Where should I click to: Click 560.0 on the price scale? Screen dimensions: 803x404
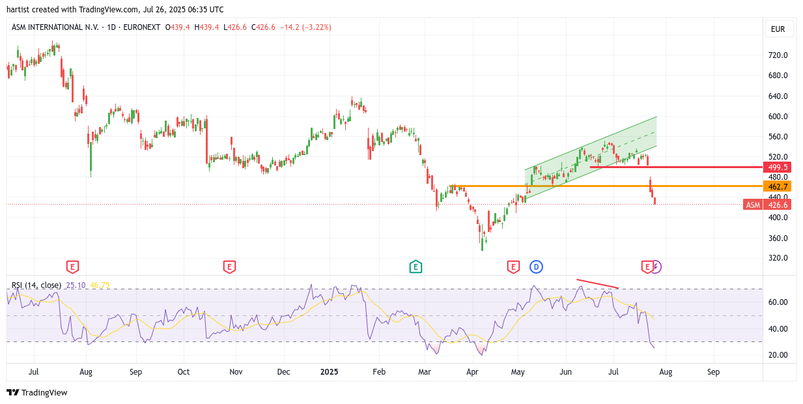tap(778, 137)
